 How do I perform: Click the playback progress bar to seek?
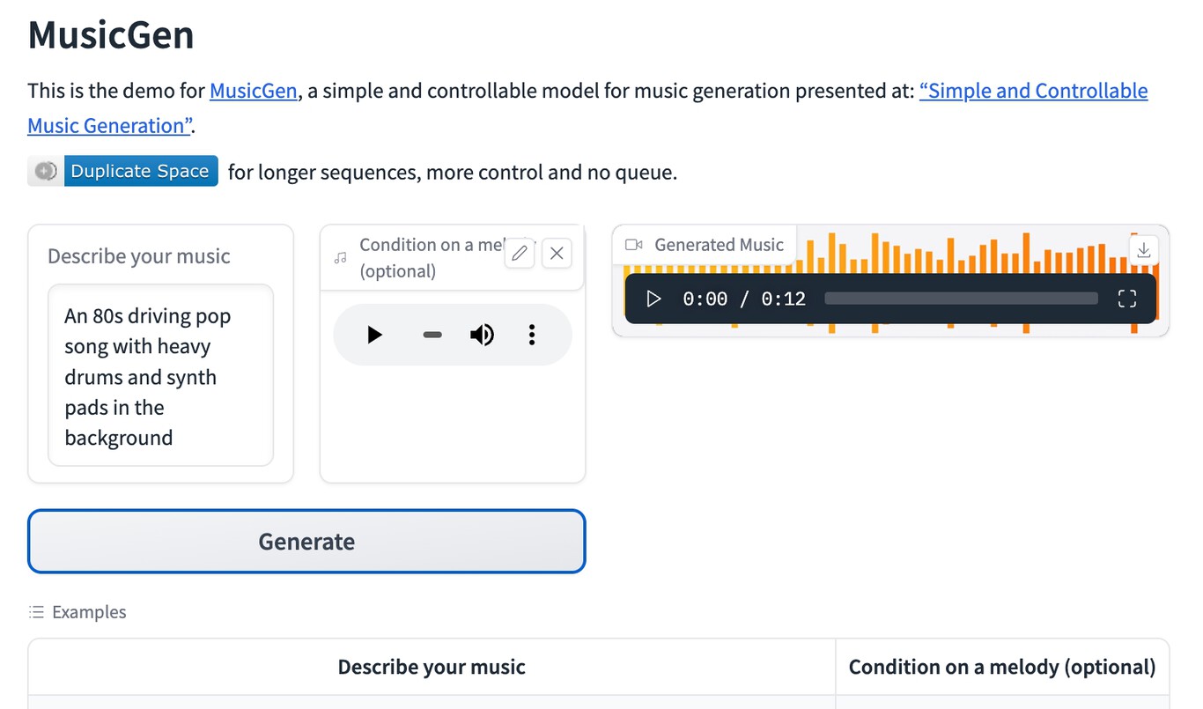pyautogui.click(x=960, y=299)
